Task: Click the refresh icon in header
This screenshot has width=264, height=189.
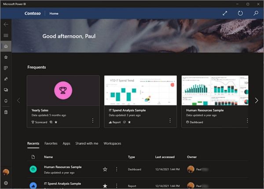Action: (x=240, y=13)
